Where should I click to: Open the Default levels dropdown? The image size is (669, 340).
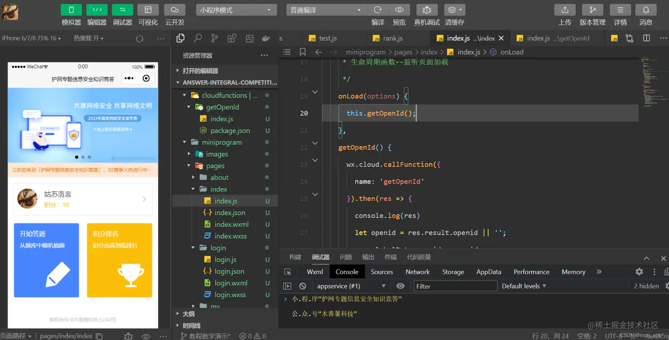click(x=524, y=286)
